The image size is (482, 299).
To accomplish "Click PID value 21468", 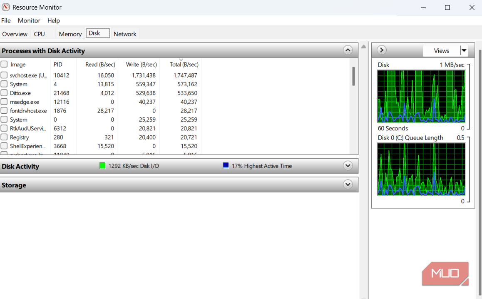I will click(62, 93).
